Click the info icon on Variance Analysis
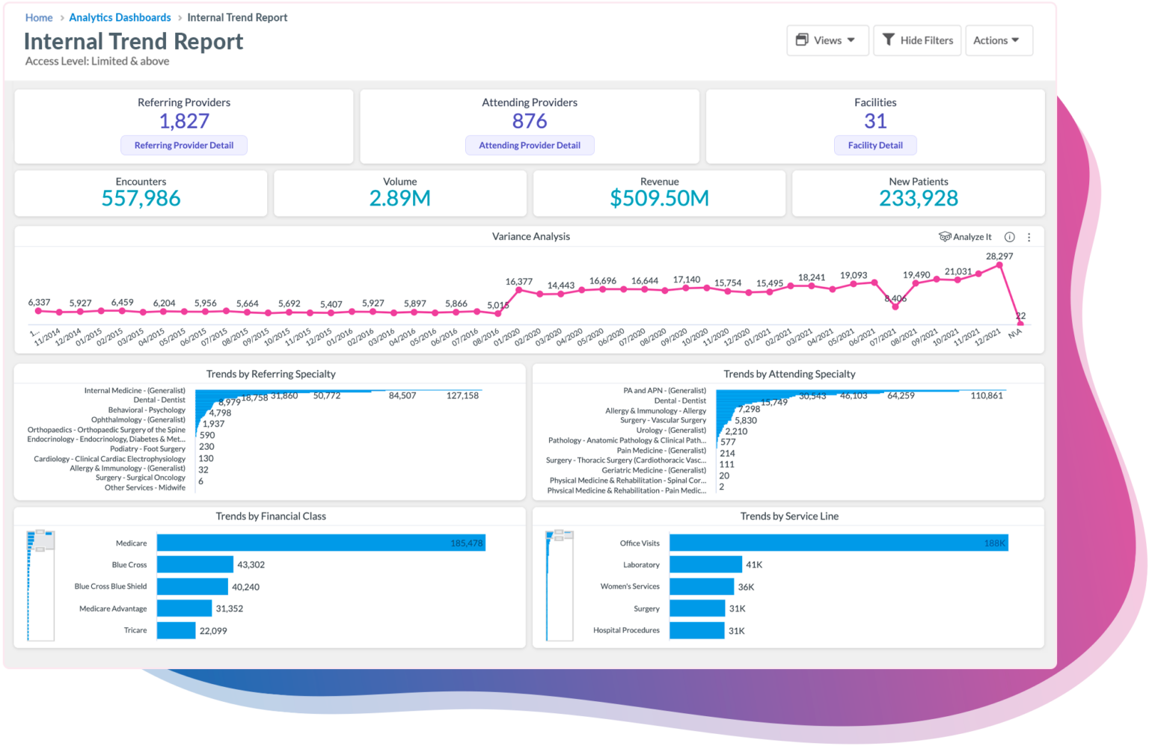Image resolution: width=1149 pixels, height=746 pixels. pyautogui.click(x=1009, y=236)
